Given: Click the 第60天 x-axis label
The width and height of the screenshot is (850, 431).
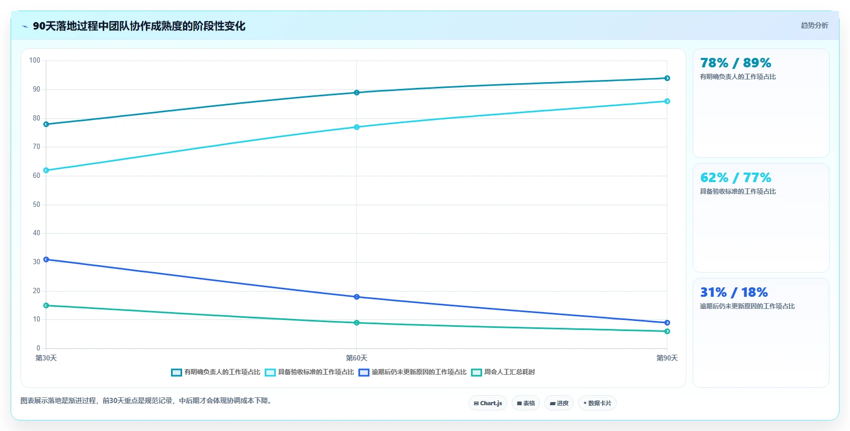Looking at the screenshot, I should pos(357,358).
